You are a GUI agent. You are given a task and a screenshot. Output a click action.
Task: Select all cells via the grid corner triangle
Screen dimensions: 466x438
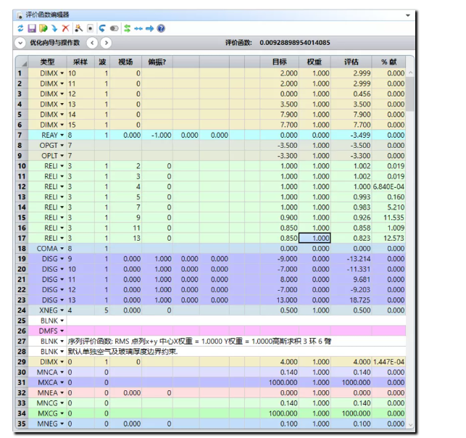coord(22,62)
